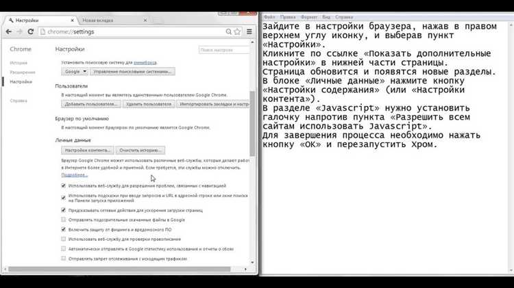Click horizontal scrollbar thumb in Chrome window
Screen dimensions: 514x288
(x=119, y=269)
